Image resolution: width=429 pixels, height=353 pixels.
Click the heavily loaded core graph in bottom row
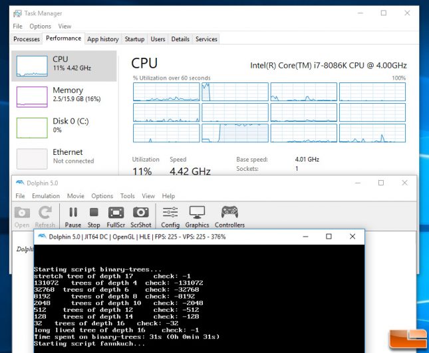point(235,133)
